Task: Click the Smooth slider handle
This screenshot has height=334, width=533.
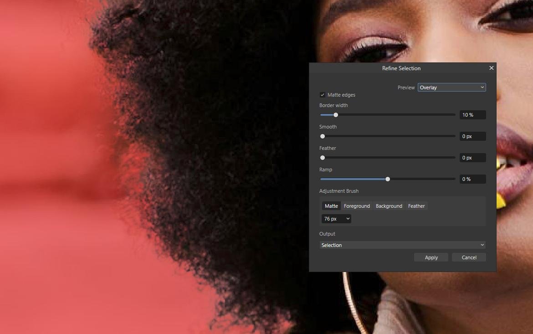Action: (323, 136)
